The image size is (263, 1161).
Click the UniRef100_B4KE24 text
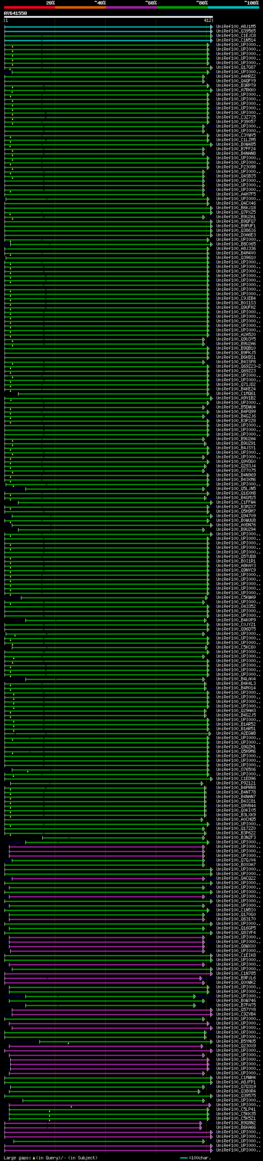pyautogui.click(x=236, y=389)
